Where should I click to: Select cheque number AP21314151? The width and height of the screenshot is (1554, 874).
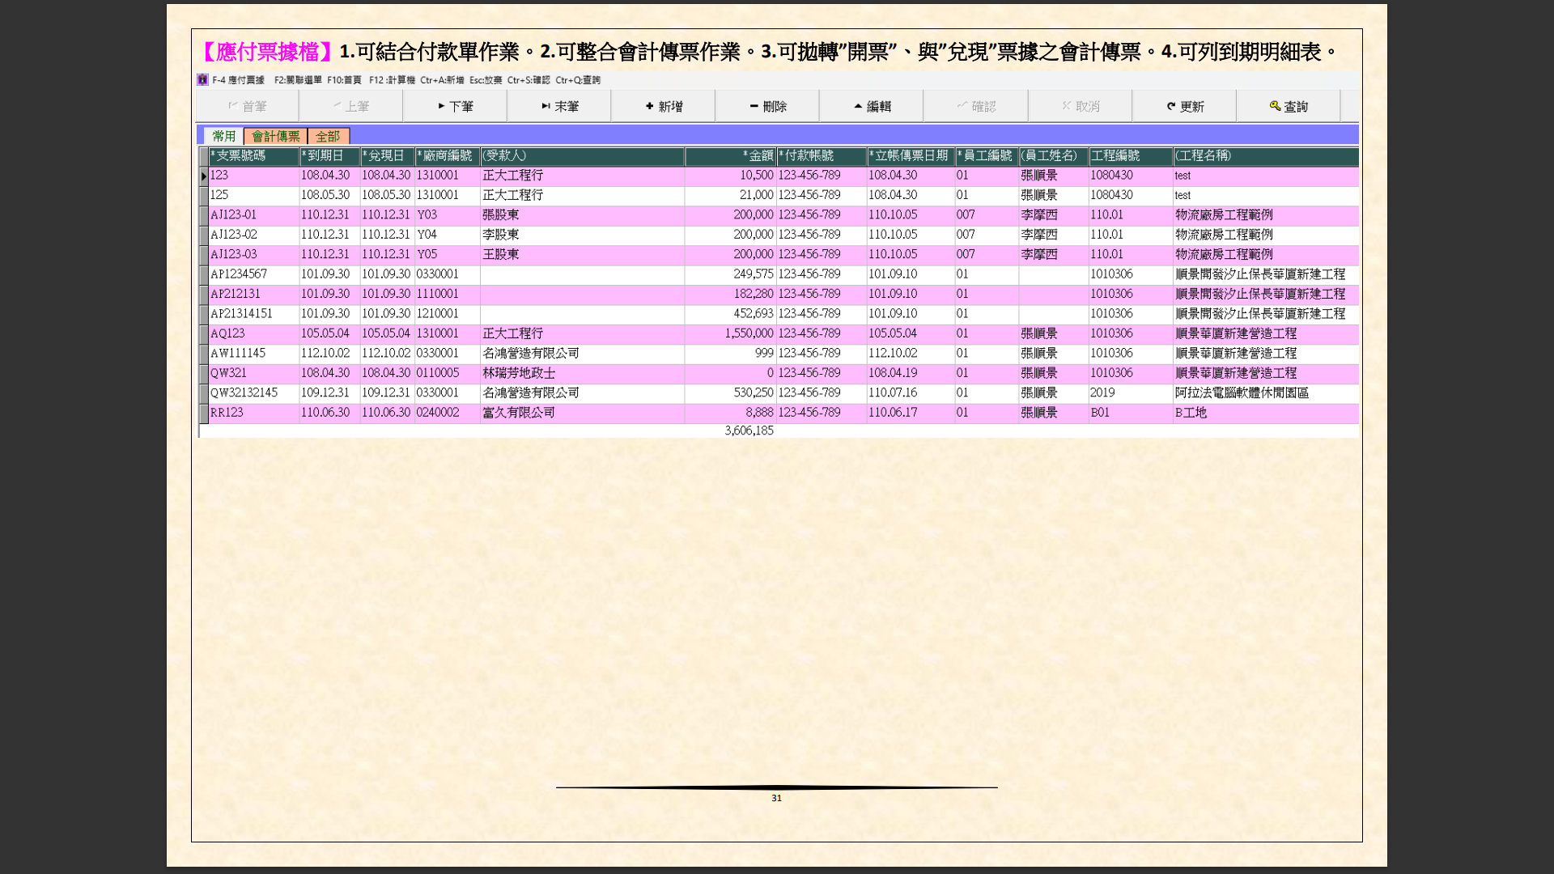pyautogui.click(x=253, y=314)
